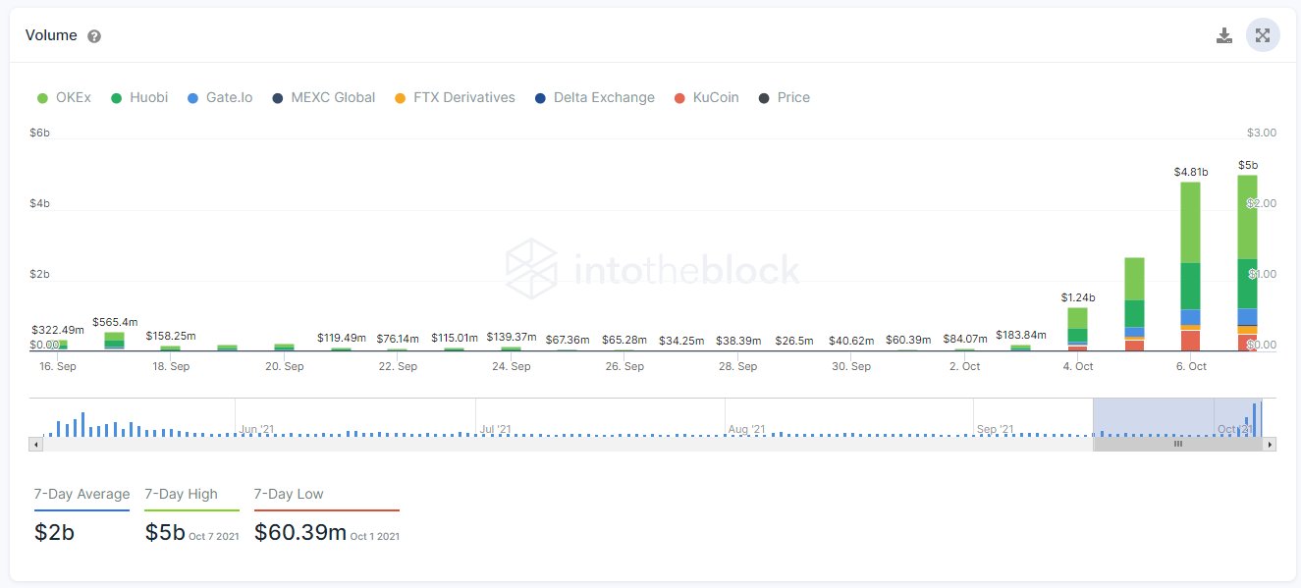The height and width of the screenshot is (588, 1301).
Task: Click the $1.24b bar for 4 Oct
Action: (1077, 329)
